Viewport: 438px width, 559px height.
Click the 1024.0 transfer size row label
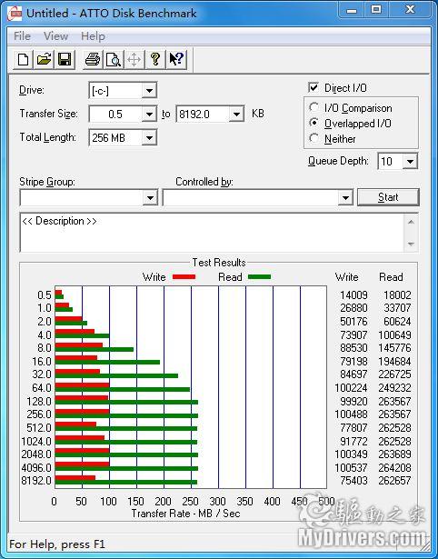(36, 442)
